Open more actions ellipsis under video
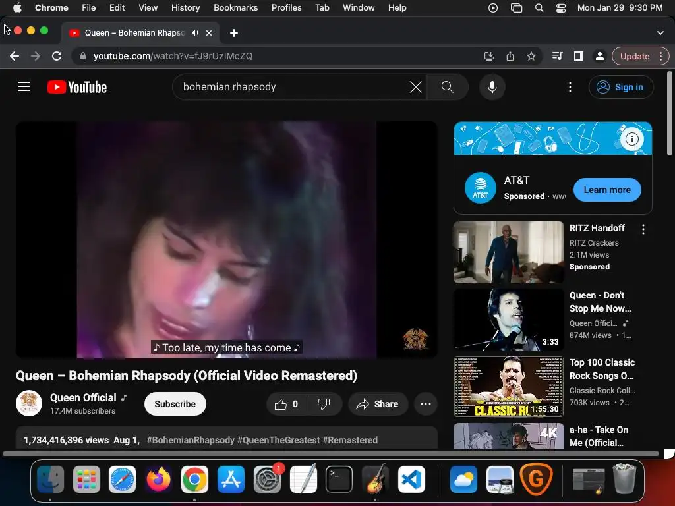 425,404
